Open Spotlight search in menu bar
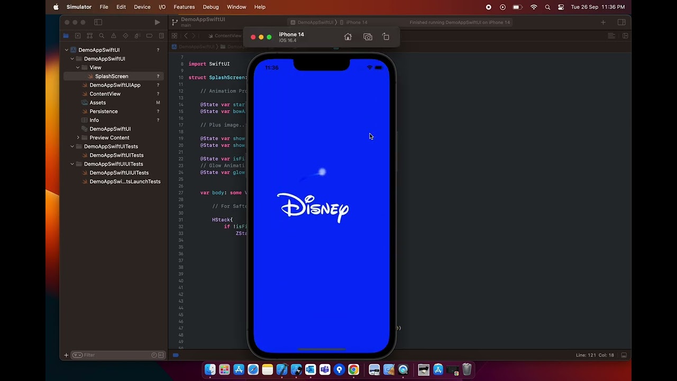This screenshot has width=677, height=381. [547, 7]
